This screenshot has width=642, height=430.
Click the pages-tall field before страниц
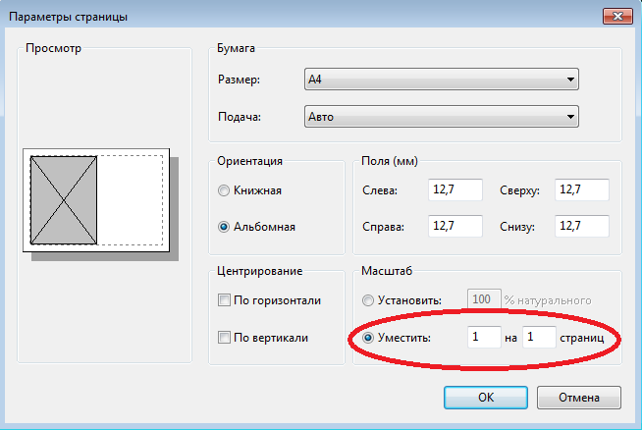(x=539, y=338)
